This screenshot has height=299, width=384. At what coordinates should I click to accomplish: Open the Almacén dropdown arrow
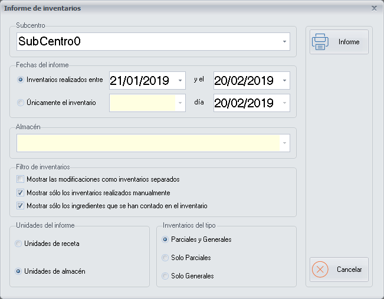click(284, 143)
